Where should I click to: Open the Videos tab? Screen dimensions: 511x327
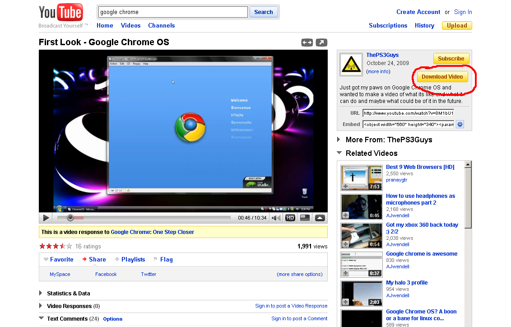coord(130,25)
